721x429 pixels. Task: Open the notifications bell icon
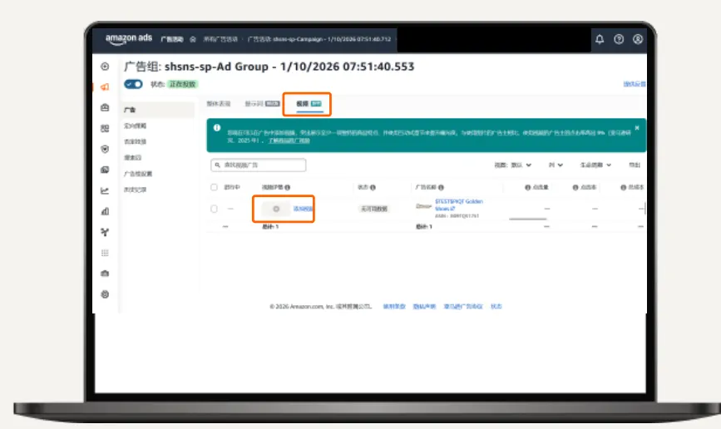tap(599, 40)
